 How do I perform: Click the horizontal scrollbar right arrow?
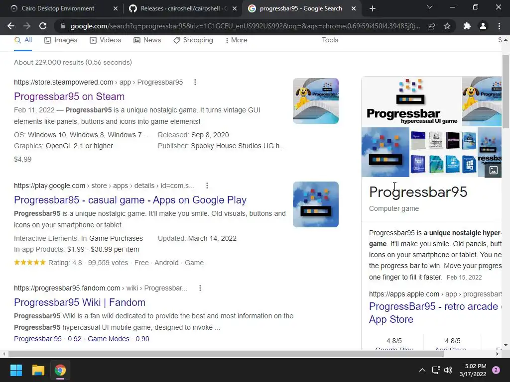coord(498,354)
